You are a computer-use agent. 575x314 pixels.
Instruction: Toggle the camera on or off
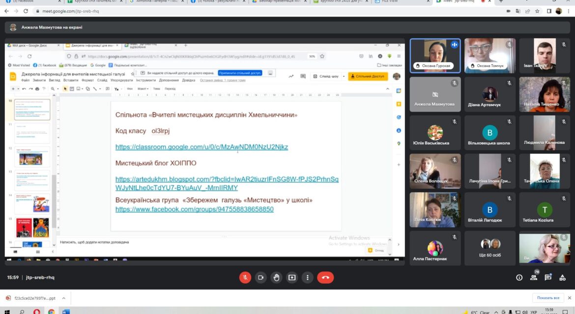[x=261, y=277]
